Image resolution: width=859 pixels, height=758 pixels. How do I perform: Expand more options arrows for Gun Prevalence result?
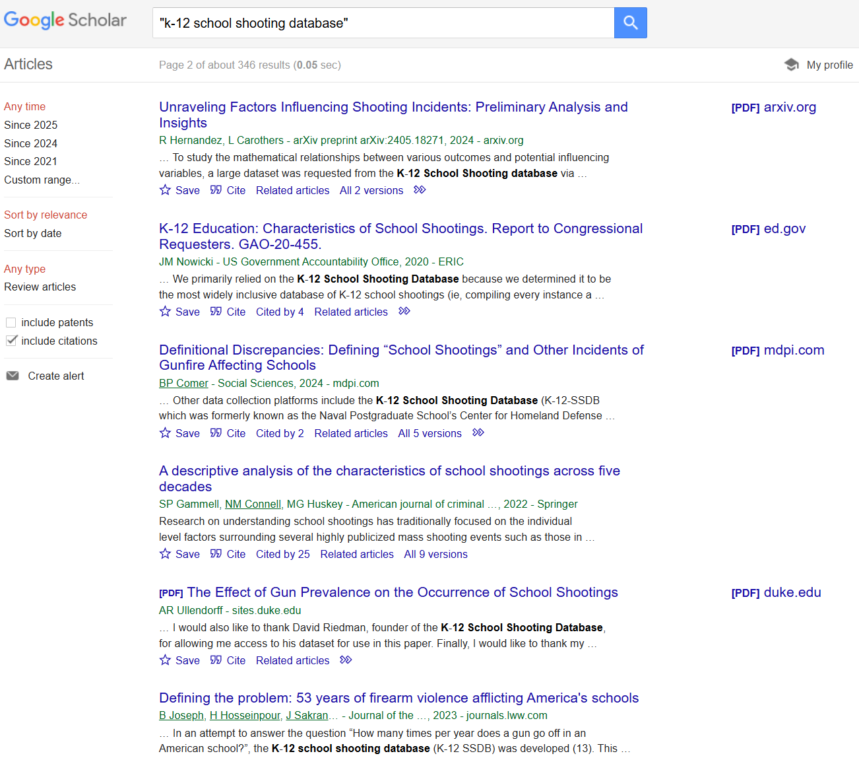click(x=346, y=660)
